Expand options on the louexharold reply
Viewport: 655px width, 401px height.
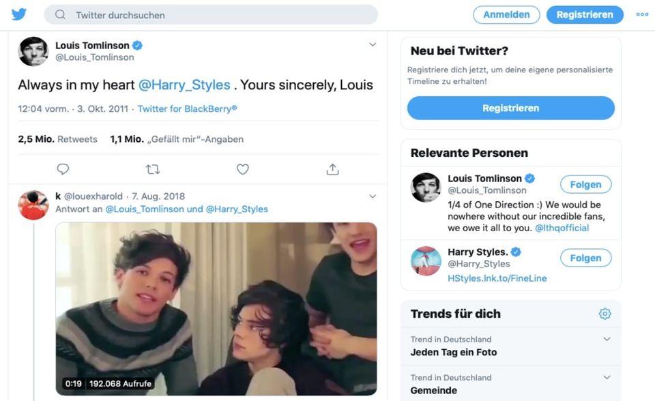point(373,196)
